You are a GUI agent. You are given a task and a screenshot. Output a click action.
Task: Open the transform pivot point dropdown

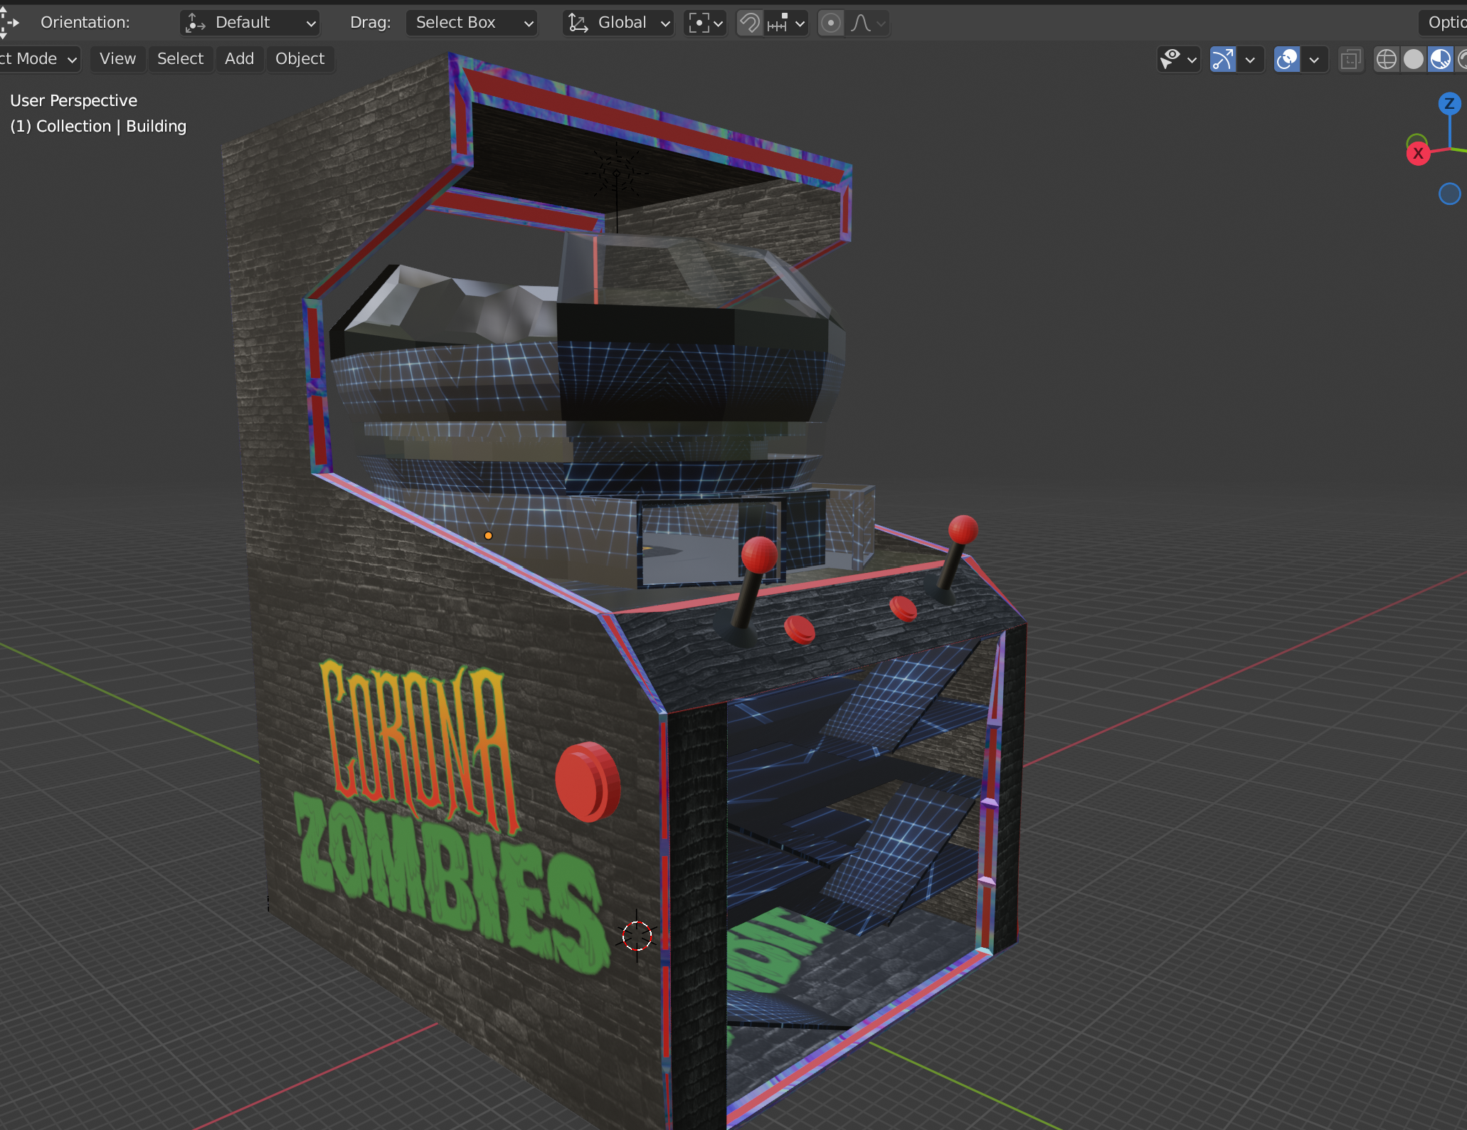(x=705, y=23)
